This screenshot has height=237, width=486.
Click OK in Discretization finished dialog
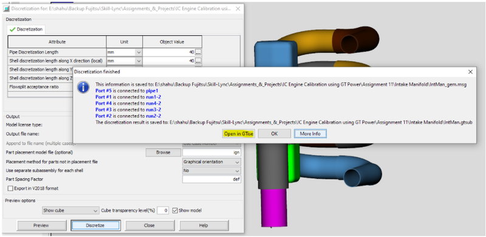[x=275, y=134]
